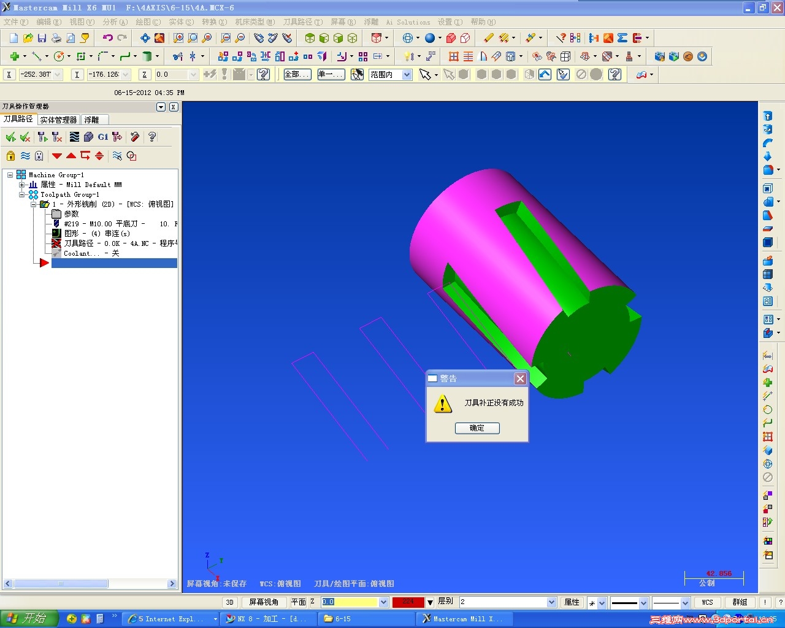Click the 全部... selection button

(x=297, y=75)
